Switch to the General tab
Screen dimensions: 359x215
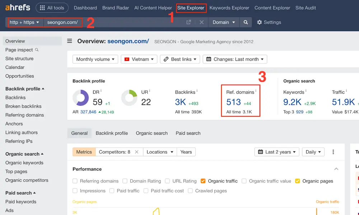79,133
